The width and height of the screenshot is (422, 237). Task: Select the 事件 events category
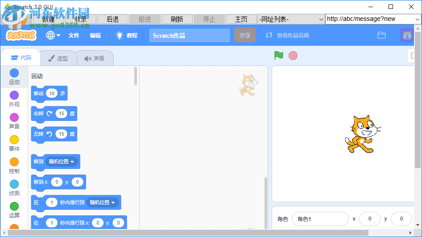click(14, 144)
